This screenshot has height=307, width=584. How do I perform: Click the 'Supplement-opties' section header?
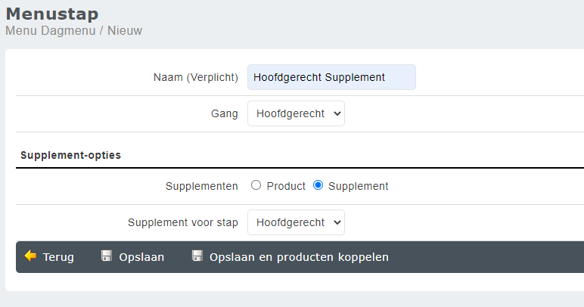click(71, 155)
